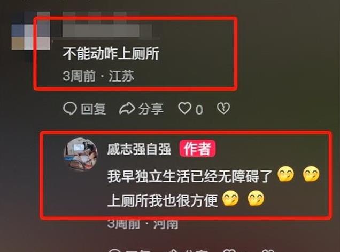340x252 pixels.
Task: Select the comment text 不能动咋上厕所
Action: (x=111, y=53)
